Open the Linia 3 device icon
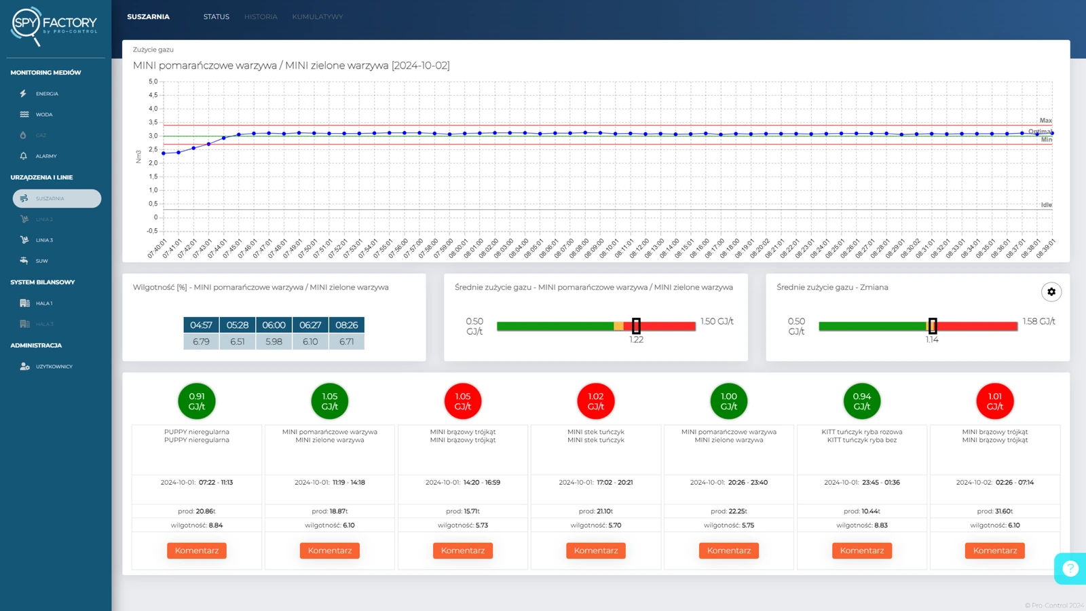Screen dimensions: 1086x611 click(24, 240)
